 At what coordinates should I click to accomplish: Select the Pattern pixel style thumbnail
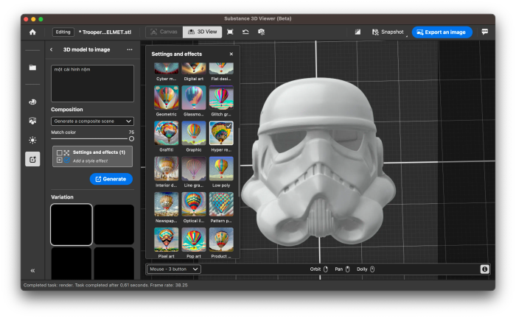[x=221, y=204]
